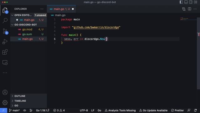This screenshot has height=113, width=200.
Task: Toggle the primary side bar
Action: [181, 2]
